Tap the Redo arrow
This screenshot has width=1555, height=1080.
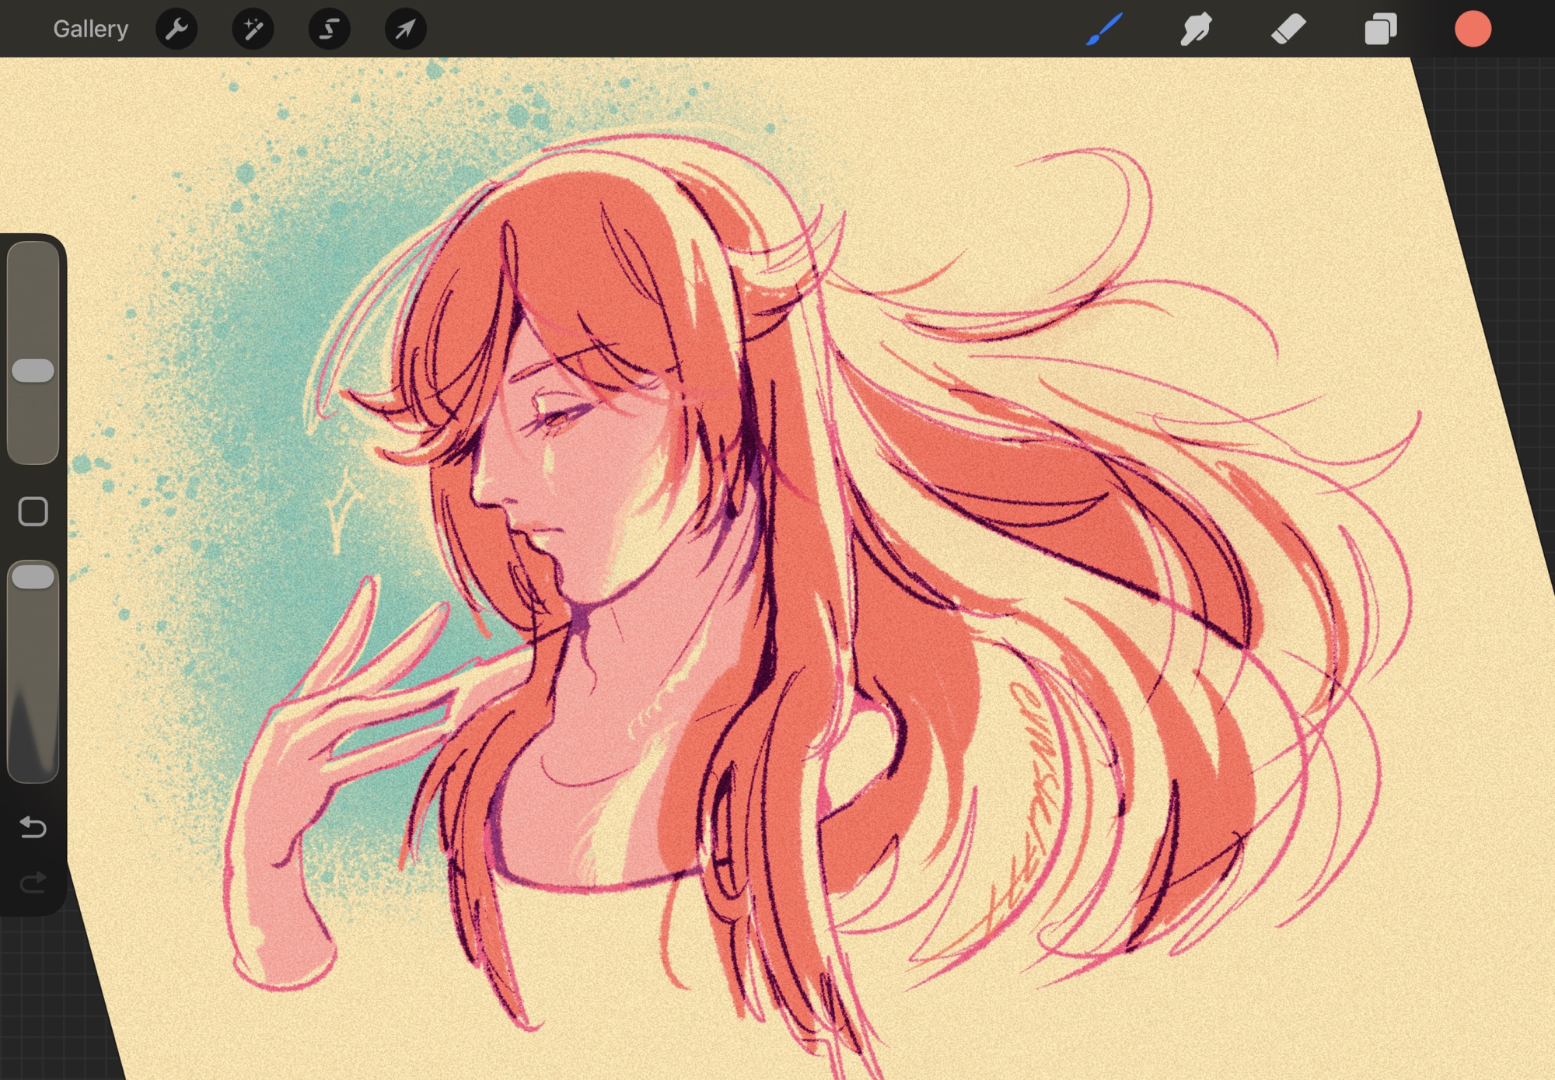tap(33, 883)
